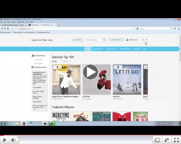Open the View menu in Firefox
181x144 pixels.
9,22
